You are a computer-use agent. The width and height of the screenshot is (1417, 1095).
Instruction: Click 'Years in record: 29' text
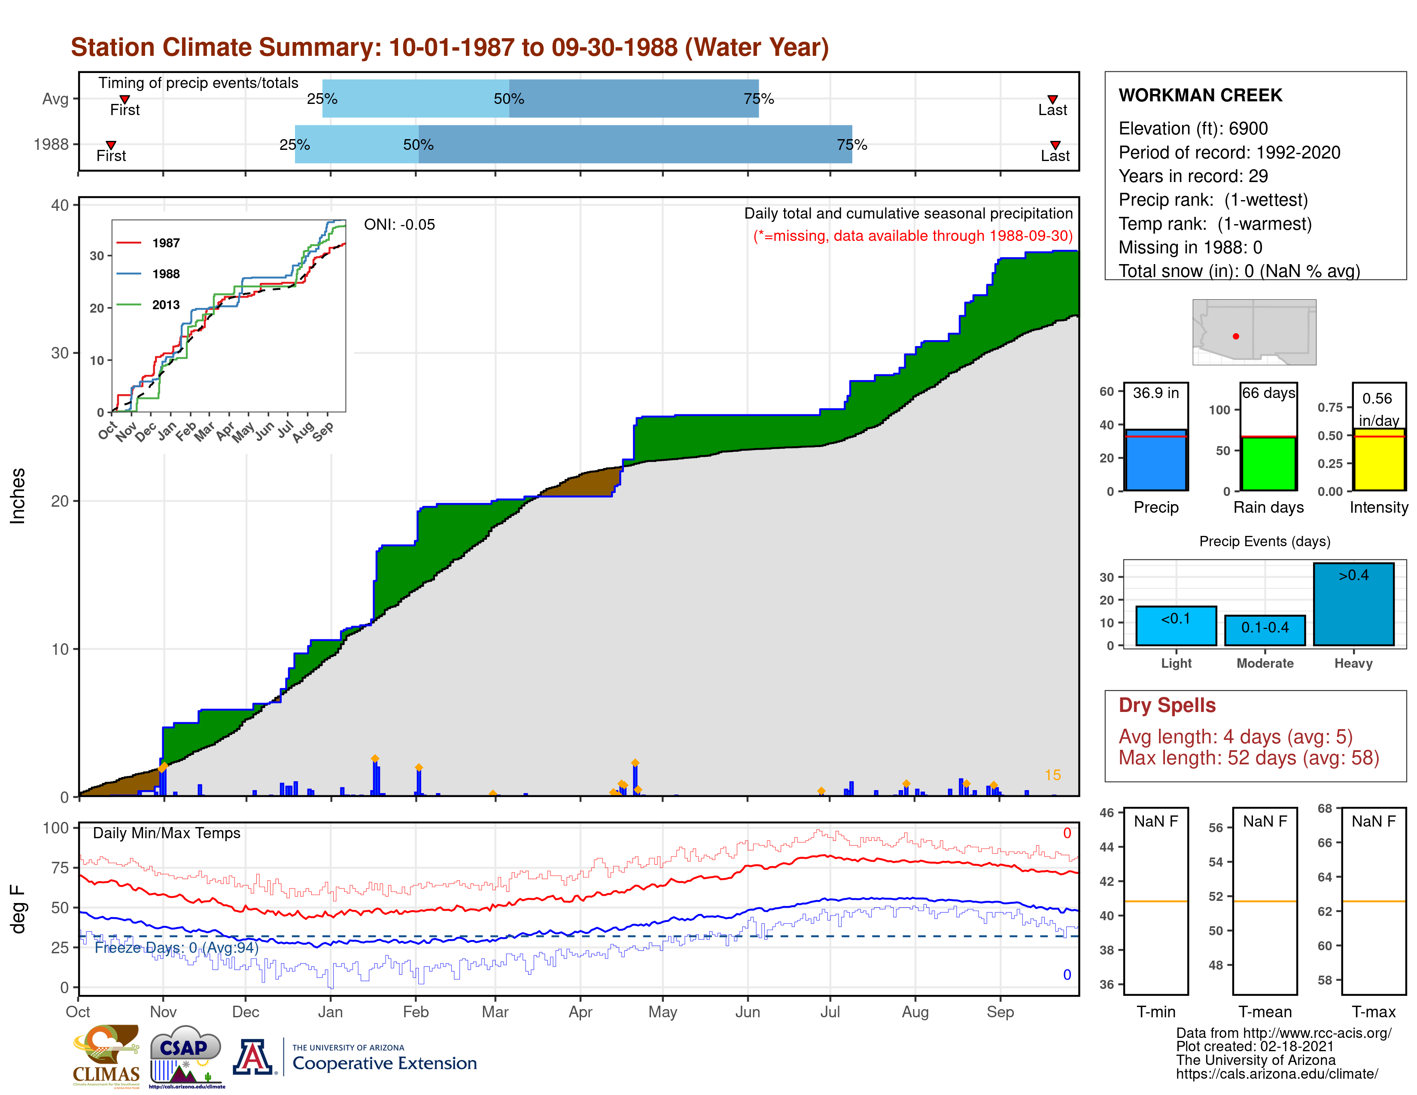coord(1193,176)
